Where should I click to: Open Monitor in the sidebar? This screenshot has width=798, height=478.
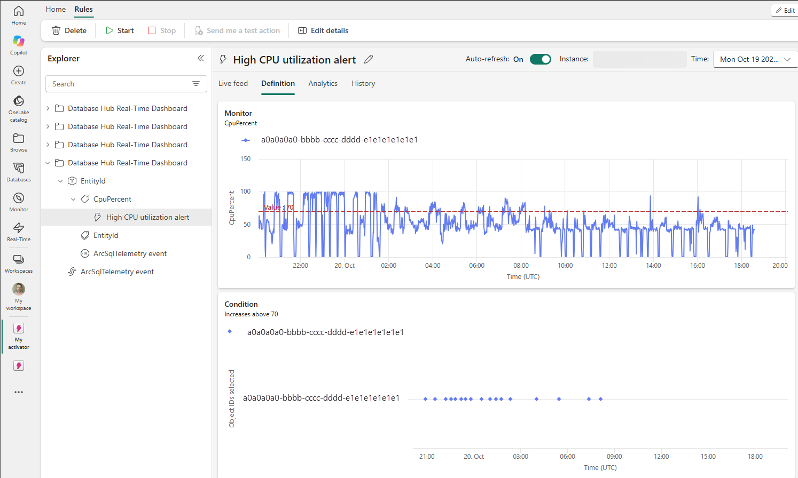click(x=19, y=202)
